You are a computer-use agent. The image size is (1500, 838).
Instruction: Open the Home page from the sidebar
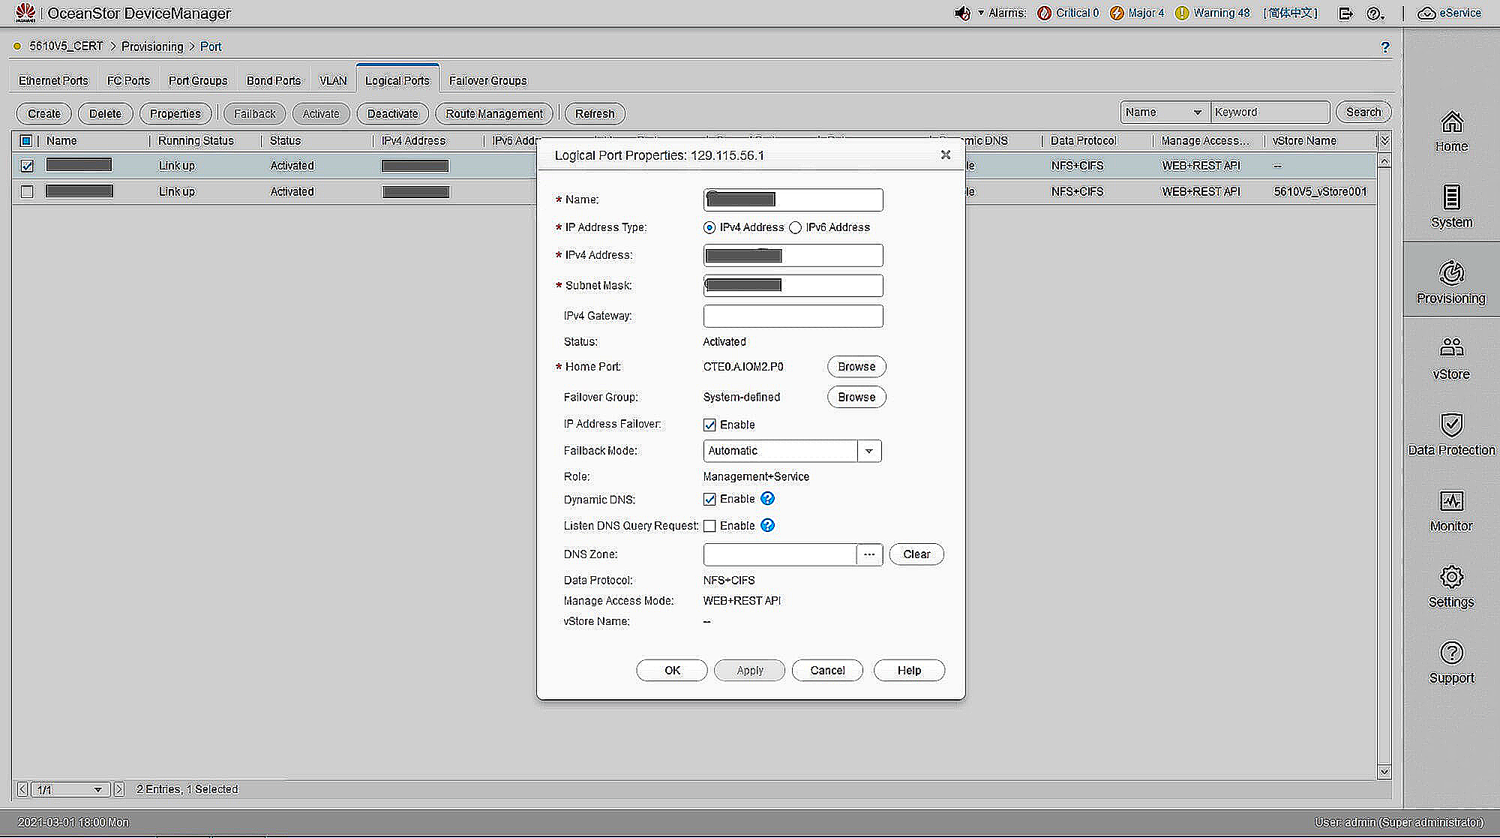[1450, 132]
